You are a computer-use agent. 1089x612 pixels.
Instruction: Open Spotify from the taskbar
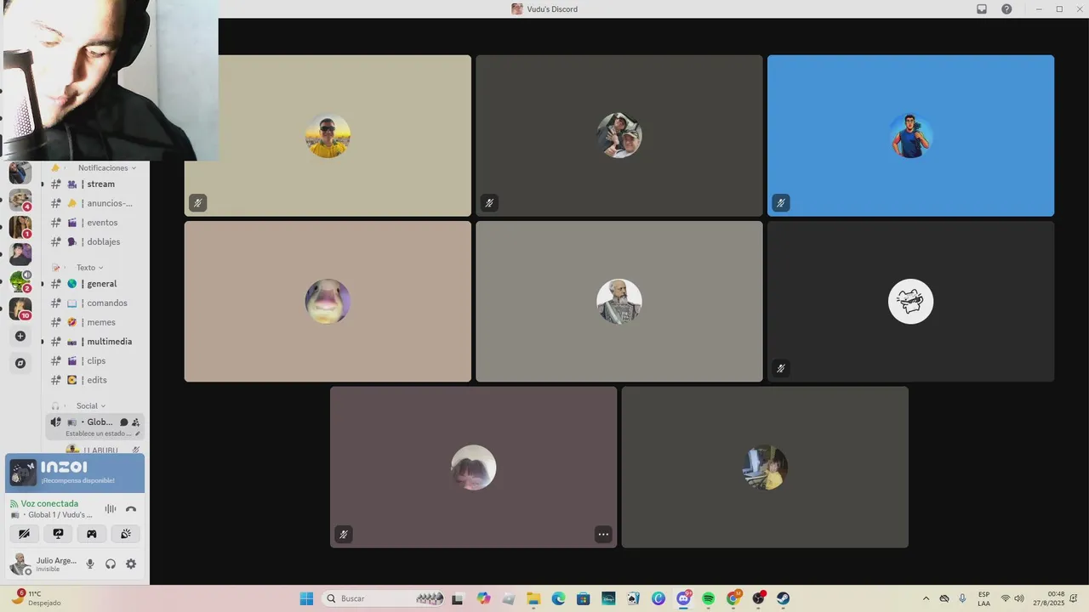(709, 598)
